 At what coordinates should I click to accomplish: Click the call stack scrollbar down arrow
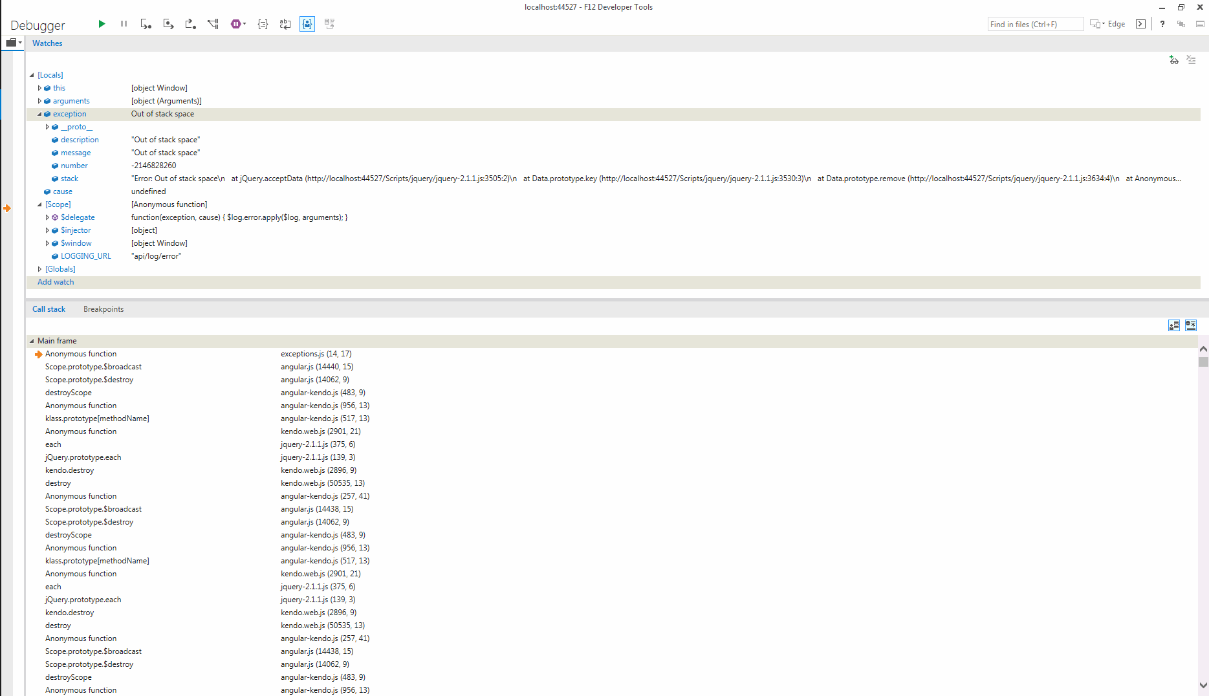coord(1203,686)
